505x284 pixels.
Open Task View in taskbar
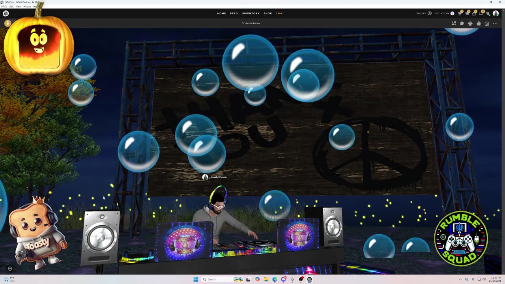(x=248, y=279)
